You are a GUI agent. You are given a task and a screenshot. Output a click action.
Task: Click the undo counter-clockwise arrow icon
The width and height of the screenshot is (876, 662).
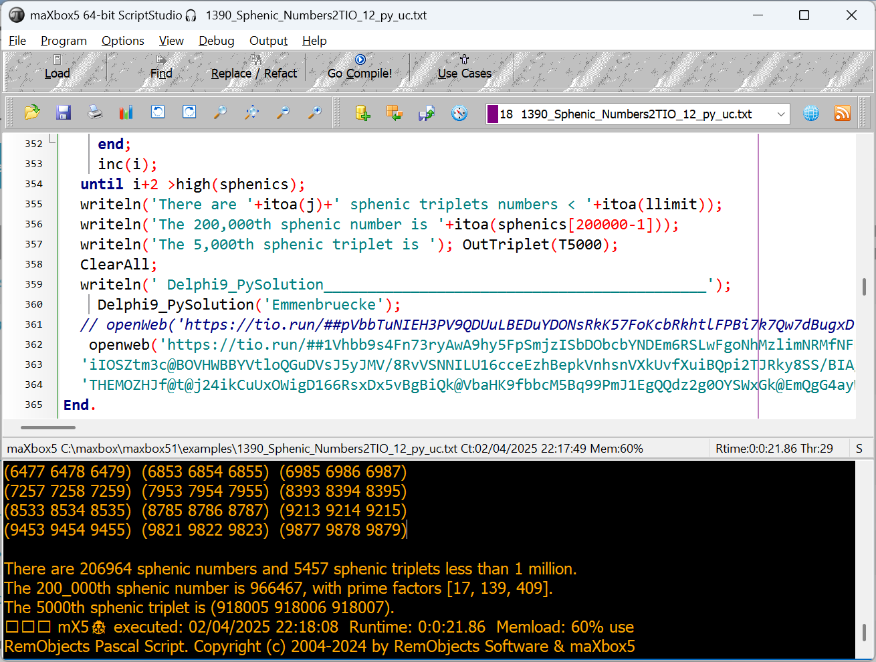click(x=158, y=112)
